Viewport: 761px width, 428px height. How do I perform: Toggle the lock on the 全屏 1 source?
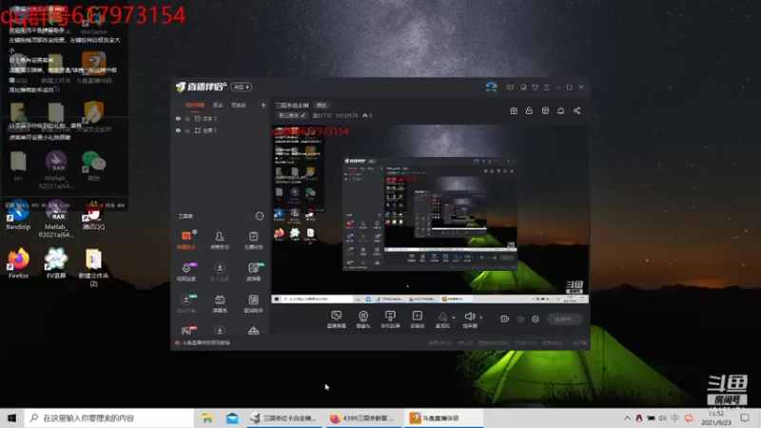click(x=187, y=130)
